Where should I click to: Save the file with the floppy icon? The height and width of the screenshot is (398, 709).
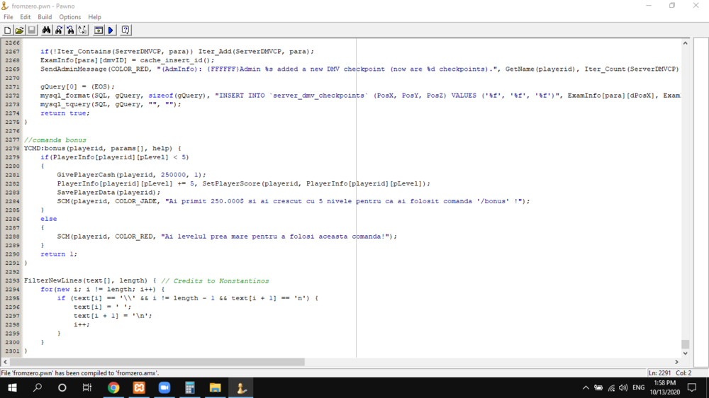pos(31,30)
